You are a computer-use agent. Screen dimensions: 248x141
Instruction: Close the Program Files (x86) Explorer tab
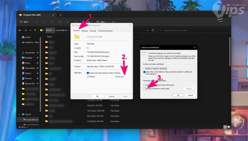tap(53, 15)
